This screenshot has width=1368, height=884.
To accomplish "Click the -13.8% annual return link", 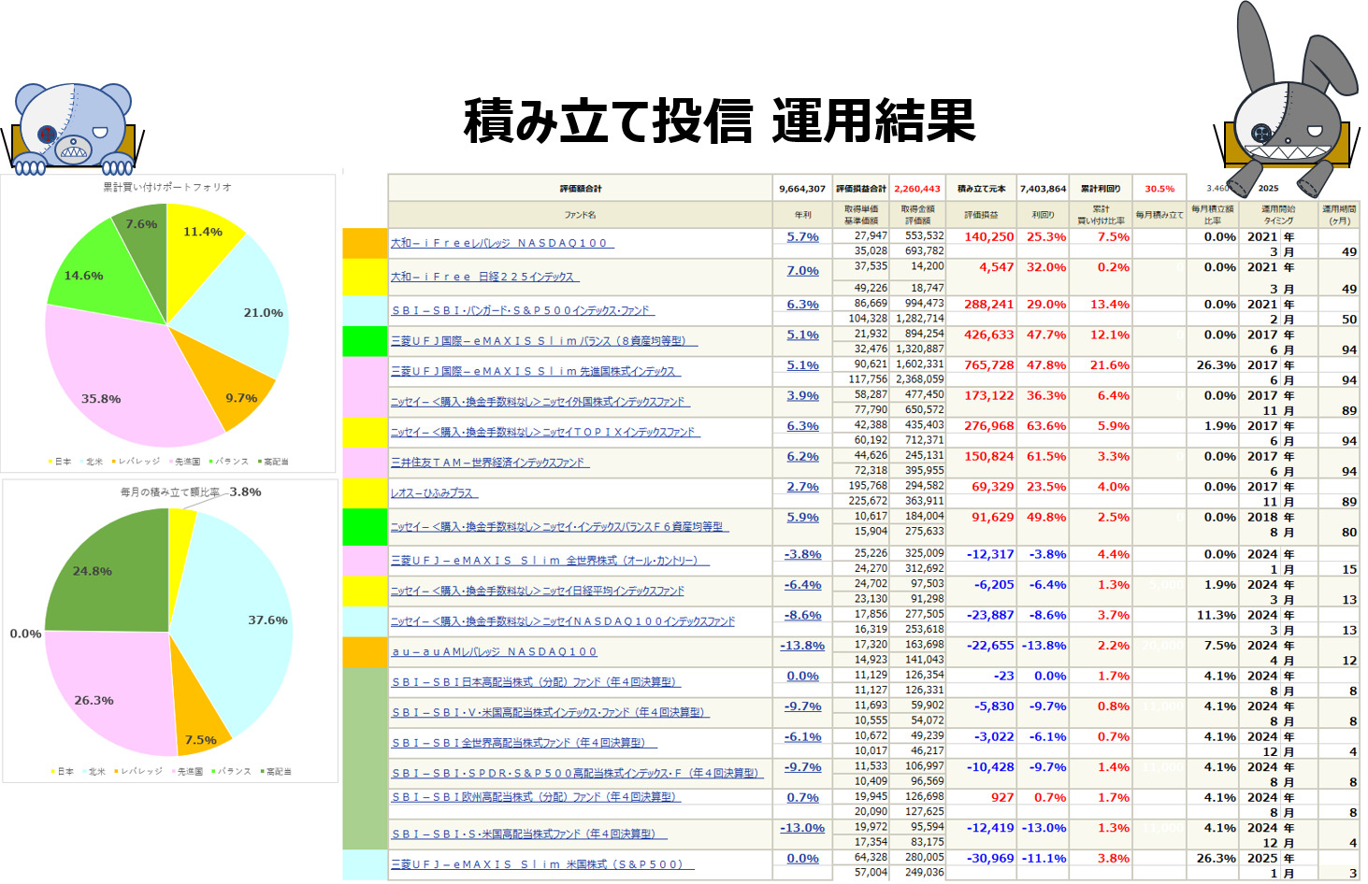I will [802, 646].
